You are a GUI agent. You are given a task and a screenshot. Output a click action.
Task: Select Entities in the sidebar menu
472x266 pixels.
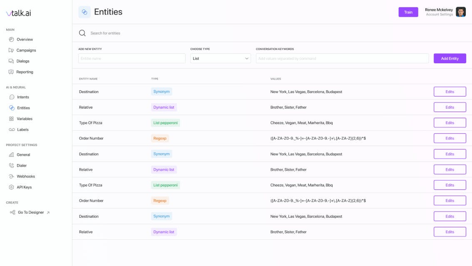(23, 108)
